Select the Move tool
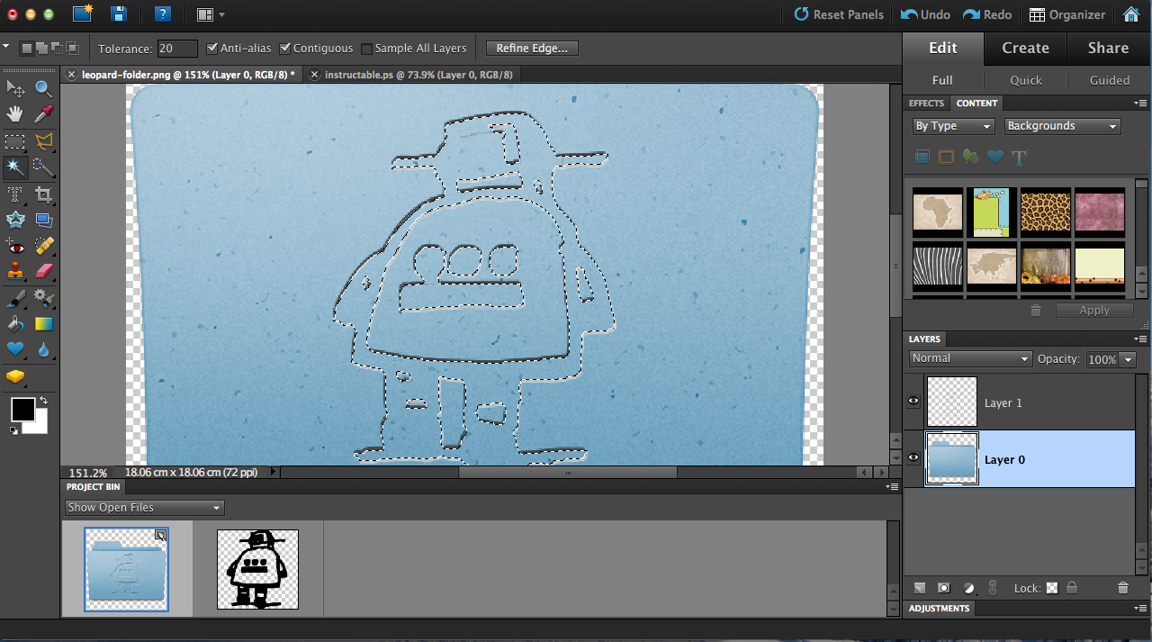1152x642 pixels. pyautogui.click(x=15, y=88)
